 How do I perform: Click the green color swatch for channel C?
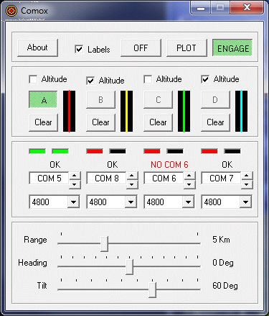[x=184, y=111]
